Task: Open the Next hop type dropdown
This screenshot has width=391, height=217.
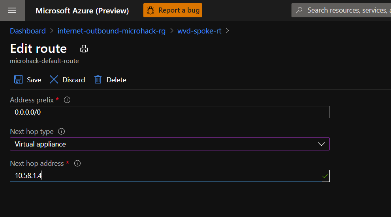Action: click(170, 144)
